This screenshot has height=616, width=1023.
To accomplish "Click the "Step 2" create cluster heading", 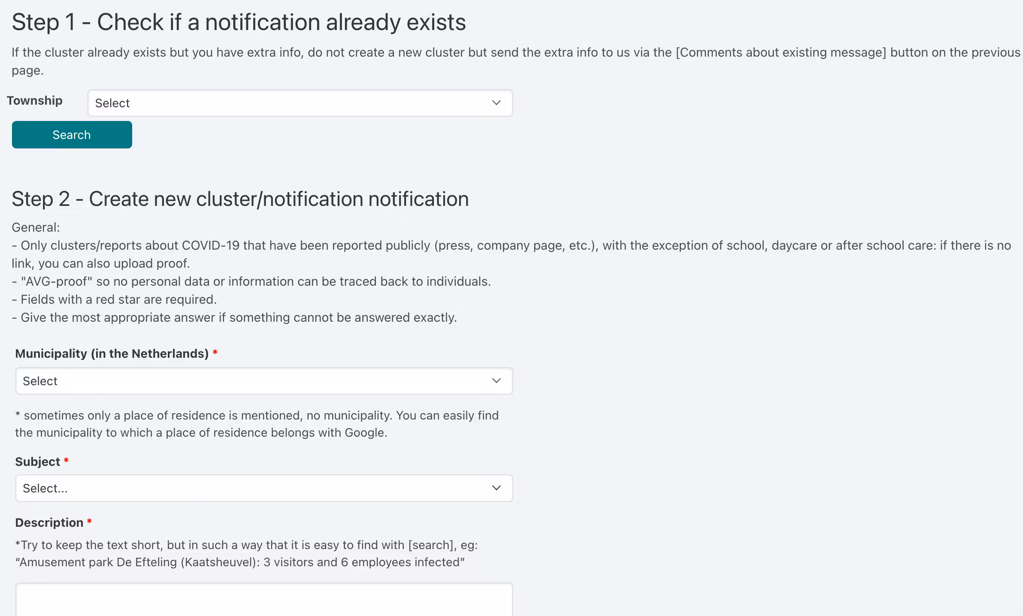I will click(240, 199).
